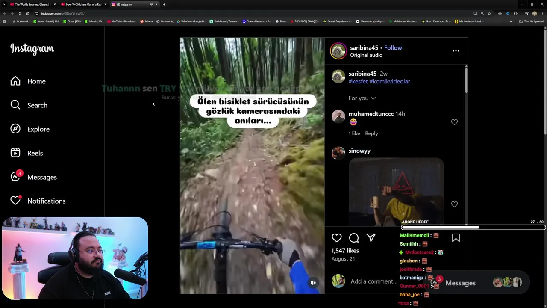Open the #kesfet hashtag
This screenshot has height=308, width=547.
358,81
